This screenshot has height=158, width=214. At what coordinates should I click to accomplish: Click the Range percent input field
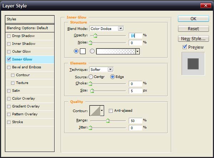pyautogui.click(x=136, y=121)
